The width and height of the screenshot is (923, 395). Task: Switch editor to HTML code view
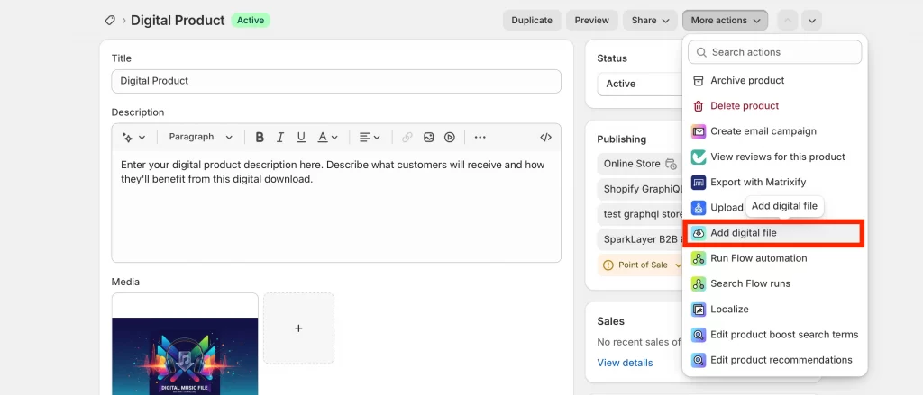[x=545, y=138]
